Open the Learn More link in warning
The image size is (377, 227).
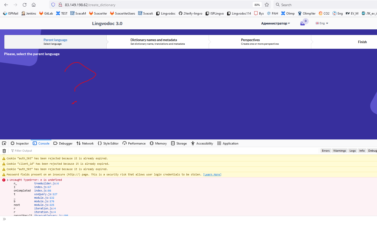(212, 175)
